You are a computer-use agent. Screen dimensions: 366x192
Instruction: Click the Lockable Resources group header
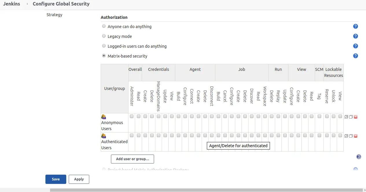[x=334, y=72]
